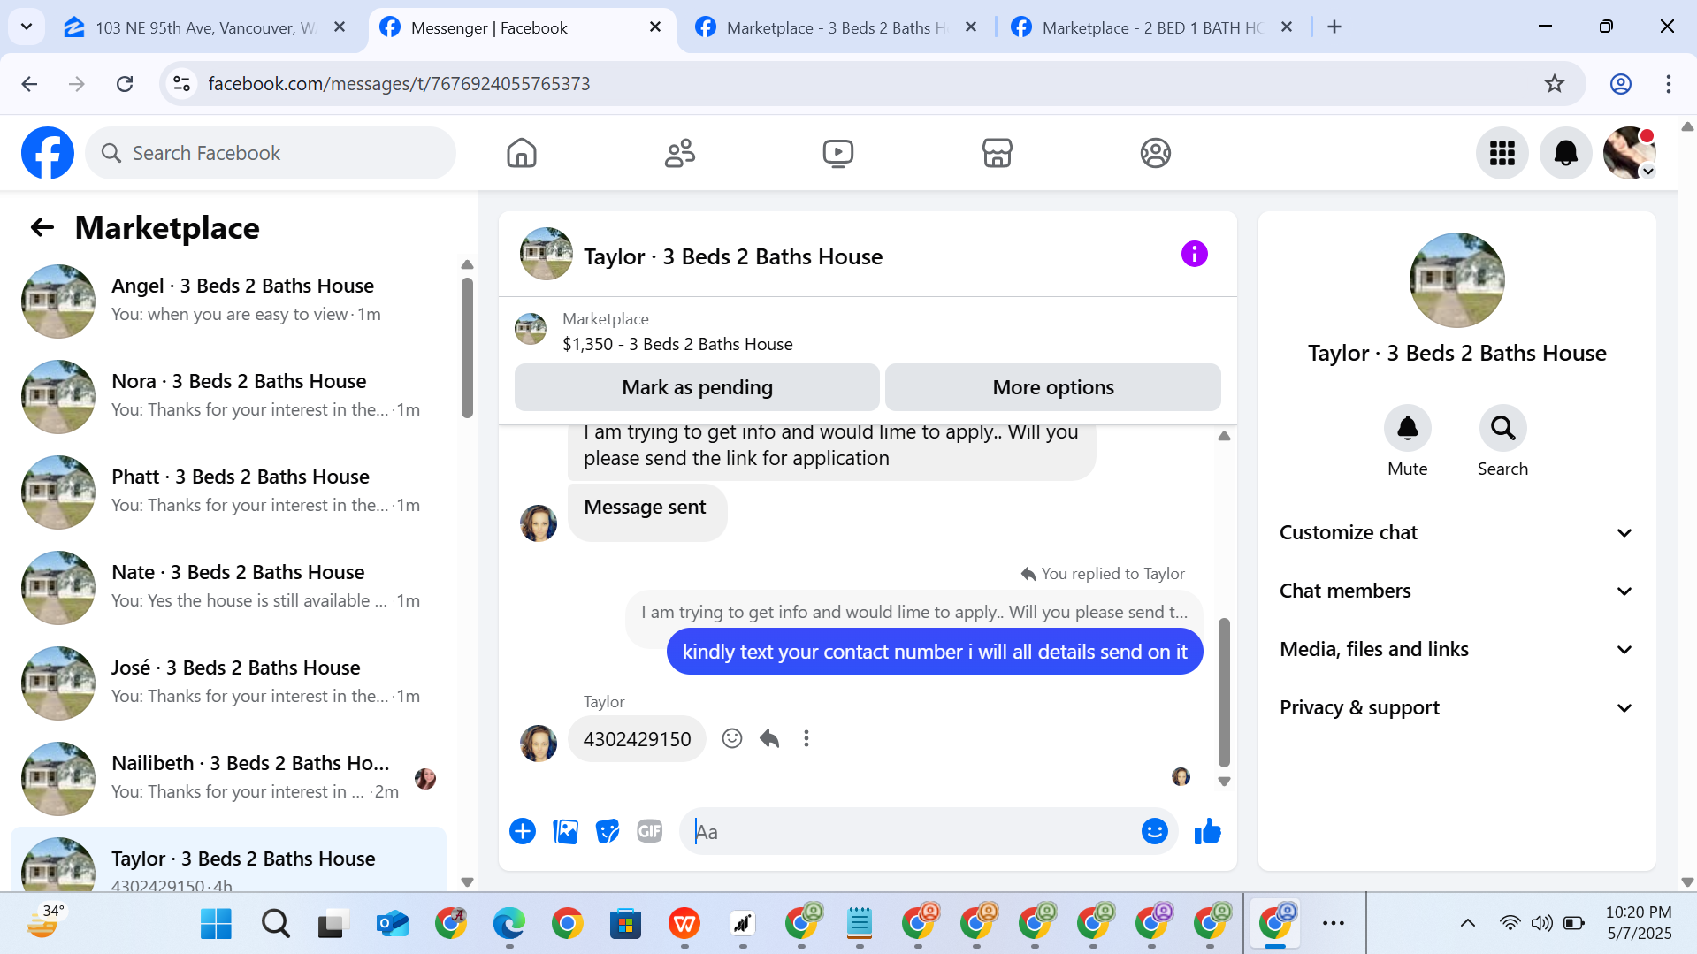Open $1,350 - 3 Beds 2 Baths listing
Screen dimensions: 1697x954
click(x=677, y=344)
